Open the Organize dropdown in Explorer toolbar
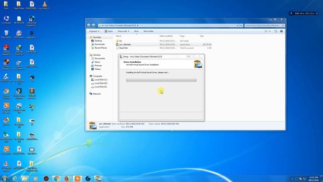Screen dimensions: 323x182 point(94,31)
